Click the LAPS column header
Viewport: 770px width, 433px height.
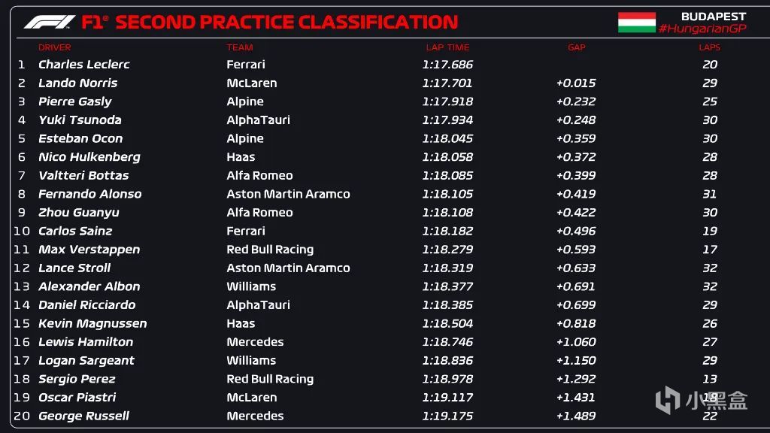pyautogui.click(x=710, y=47)
